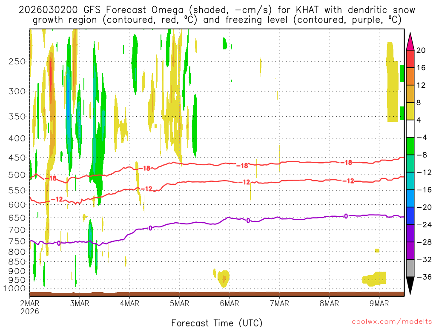Image resolution: width=436 pixels, height=327 pixels.
Task: Click the 9MAR date label on x-axis
Action: click(379, 303)
